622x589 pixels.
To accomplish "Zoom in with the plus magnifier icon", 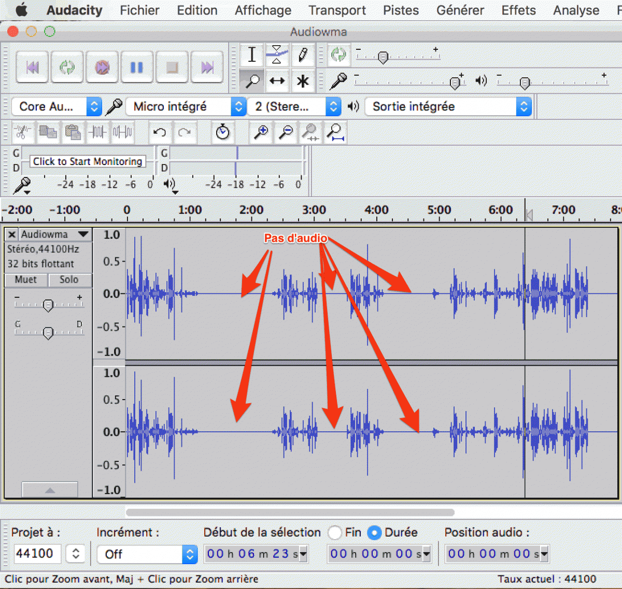I will [261, 132].
